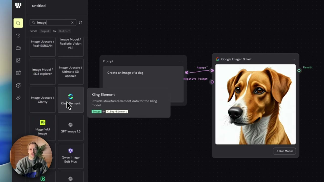The height and width of the screenshot is (182, 324).
Task: Click the Weavy logo in the top corner
Action: pyautogui.click(x=18, y=6)
